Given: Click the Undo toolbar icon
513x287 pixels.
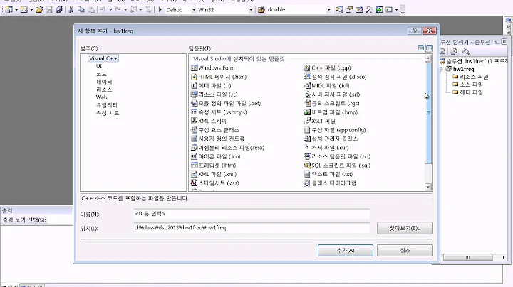Looking at the screenshot, I should (103, 10).
